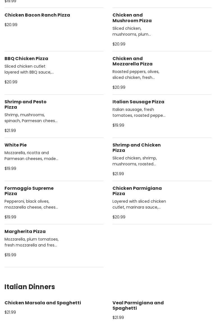Click the Chicken Parmigiana Pizza $20.99 price
The width and height of the screenshot is (216, 331).
pos(119,217)
